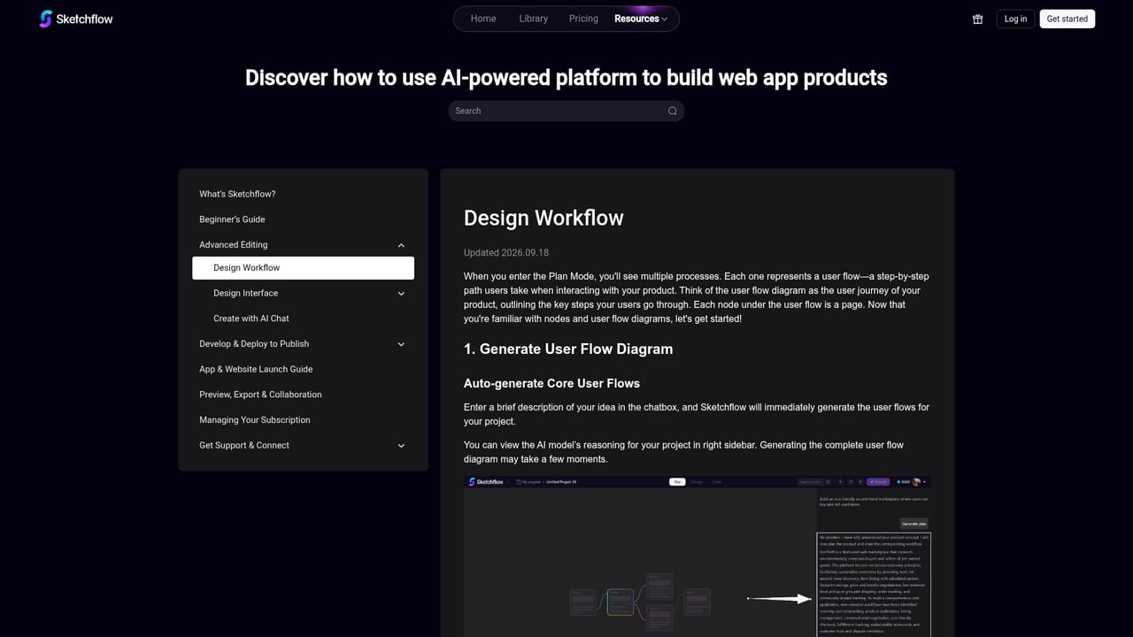Open Managing Your Subscription page
The image size is (1133, 637).
[x=255, y=420]
